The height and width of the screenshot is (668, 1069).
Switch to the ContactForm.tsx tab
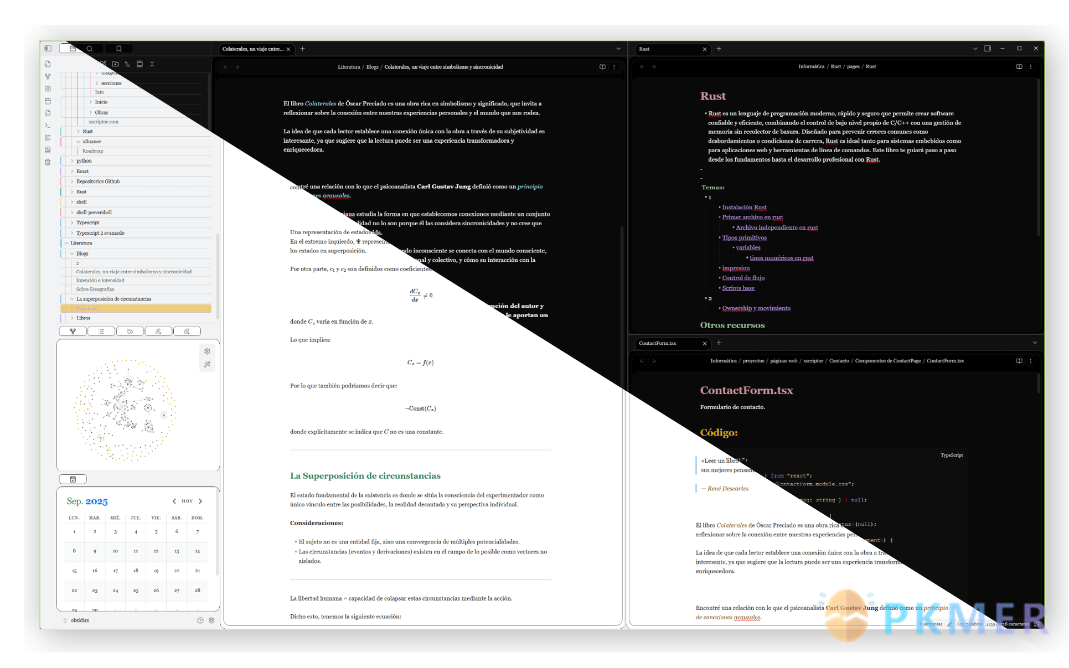[658, 343]
